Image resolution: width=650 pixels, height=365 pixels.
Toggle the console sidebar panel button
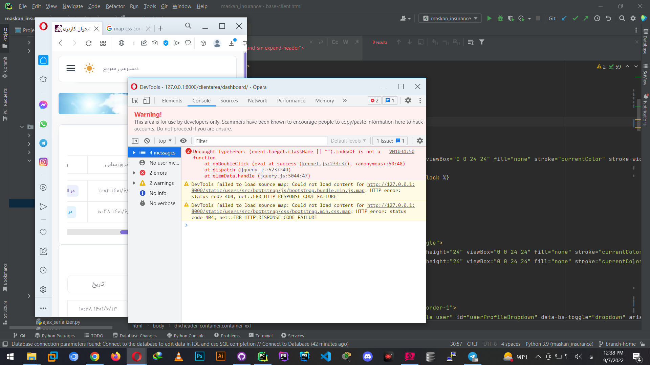pyautogui.click(x=135, y=141)
